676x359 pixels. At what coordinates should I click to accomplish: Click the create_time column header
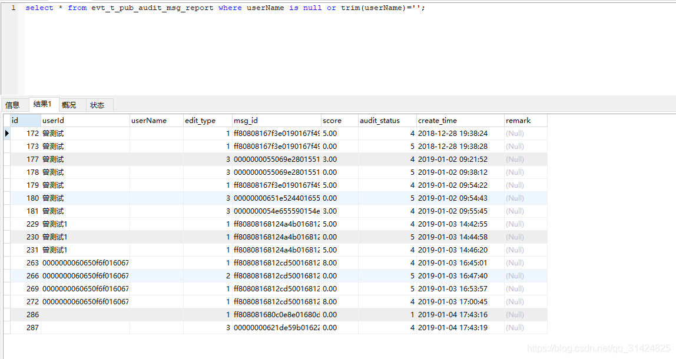coord(460,121)
